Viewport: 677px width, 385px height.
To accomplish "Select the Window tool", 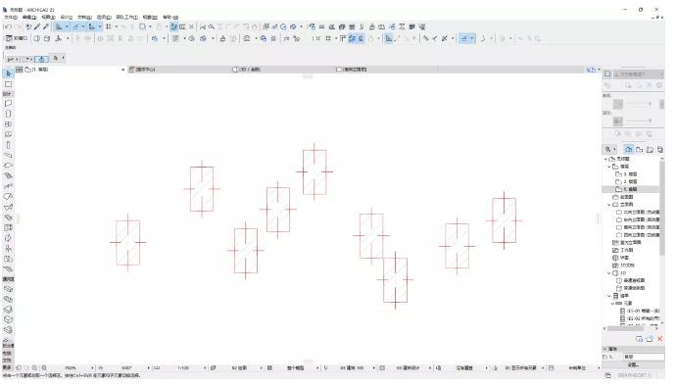I will (8, 124).
